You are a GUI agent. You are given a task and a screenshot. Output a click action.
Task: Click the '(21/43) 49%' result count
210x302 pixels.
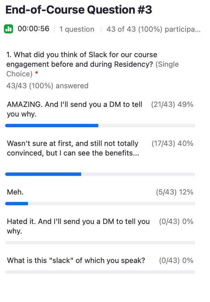(x=173, y=104)
